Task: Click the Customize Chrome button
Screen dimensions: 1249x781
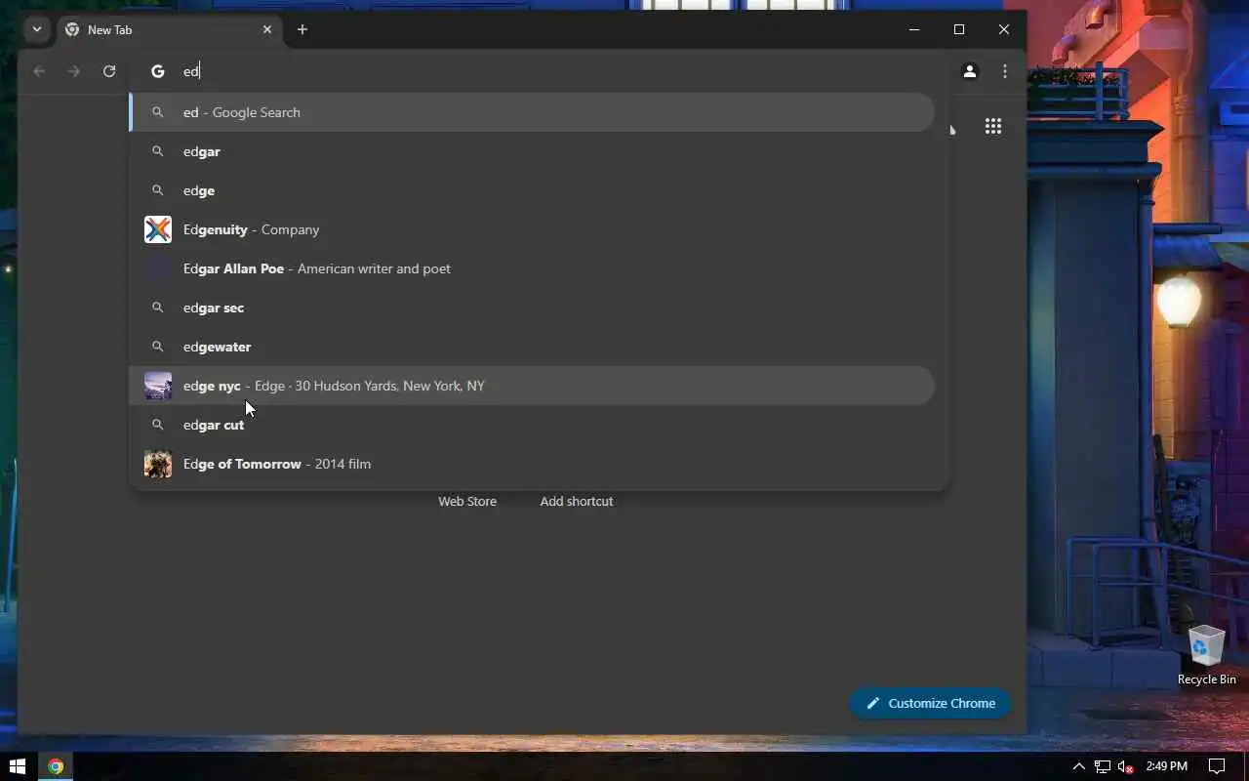Action: (930, 703)
